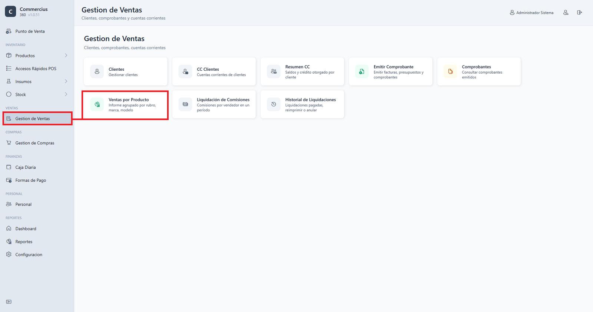Expand the Stock submenu chevron

[x=66, y=94]
